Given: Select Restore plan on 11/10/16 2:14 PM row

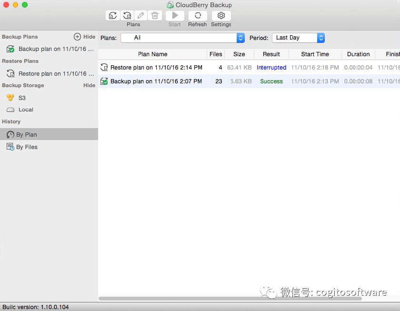Looking at the screenshot, I should pos(249,67).
